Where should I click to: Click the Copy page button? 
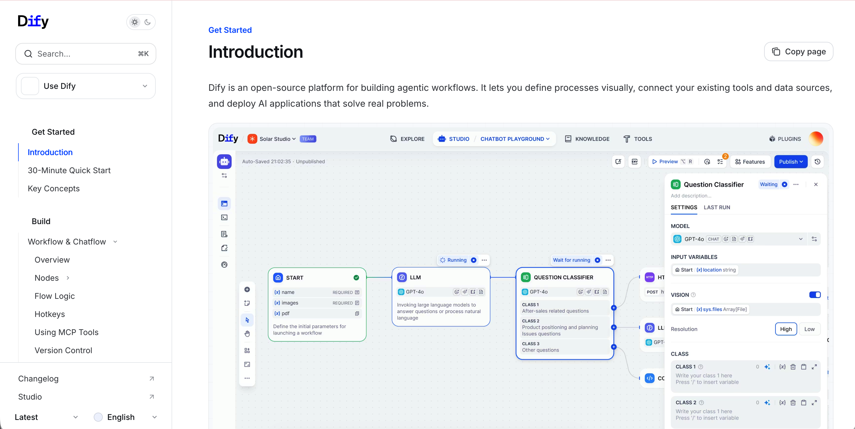point(799,52)
